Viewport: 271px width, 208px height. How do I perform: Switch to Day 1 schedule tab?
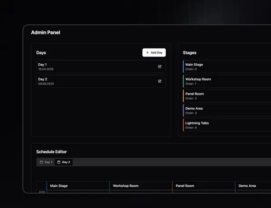tap(46, 162)
